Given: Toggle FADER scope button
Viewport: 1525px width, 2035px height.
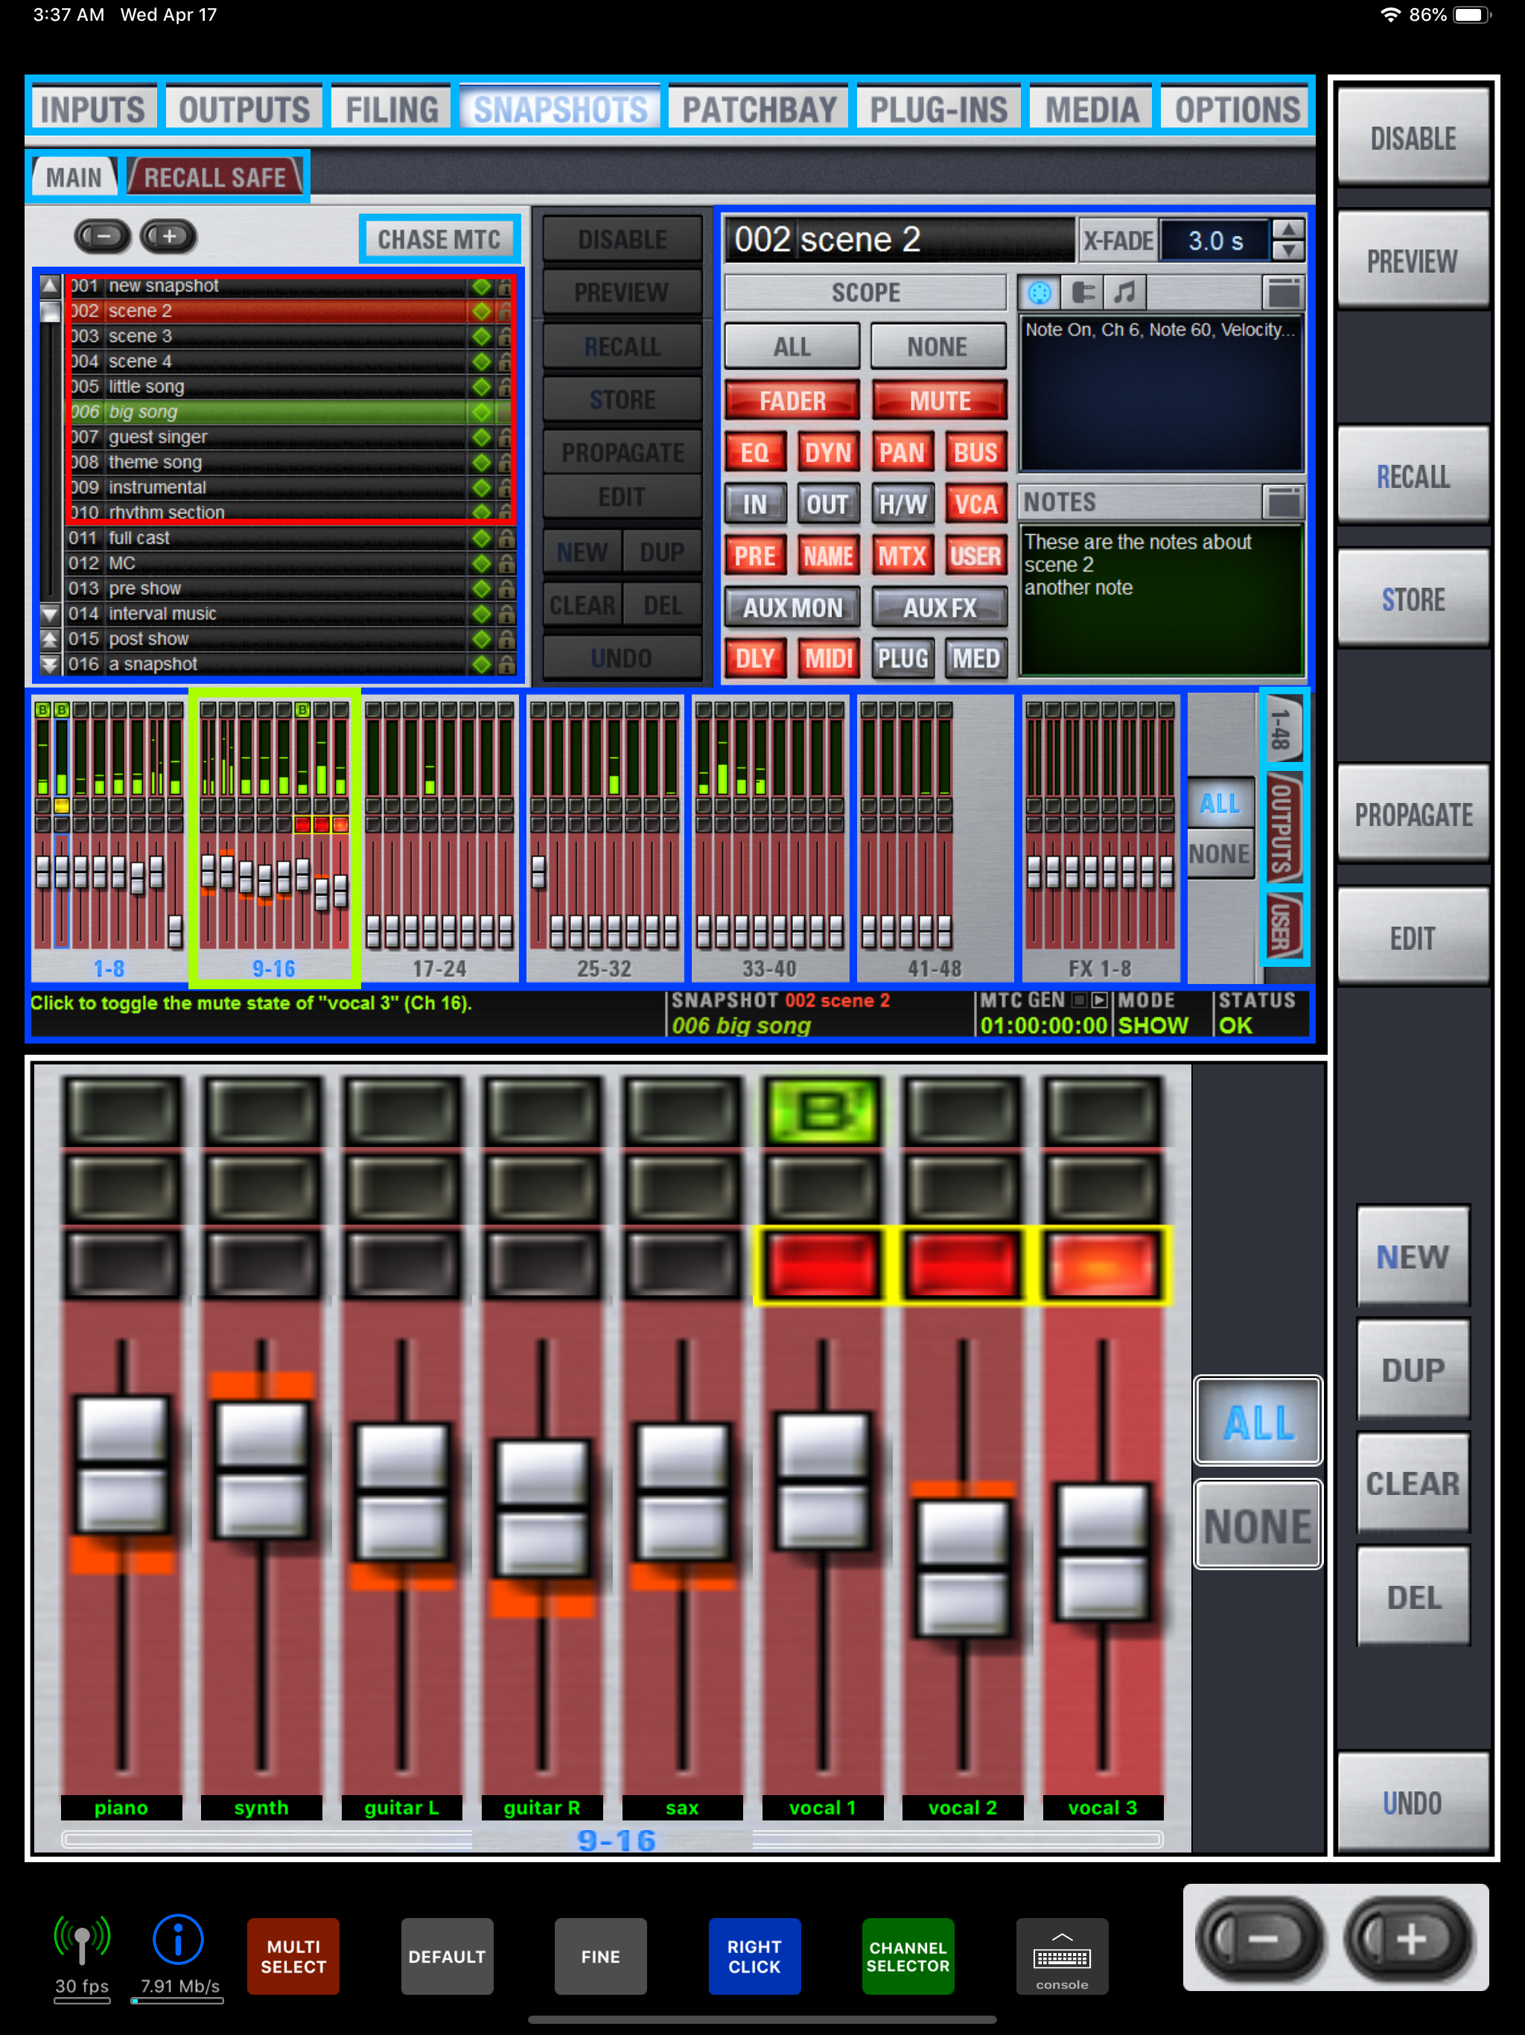Looking at the screenshot, I should pyautogui.click(x=792, y=401).
